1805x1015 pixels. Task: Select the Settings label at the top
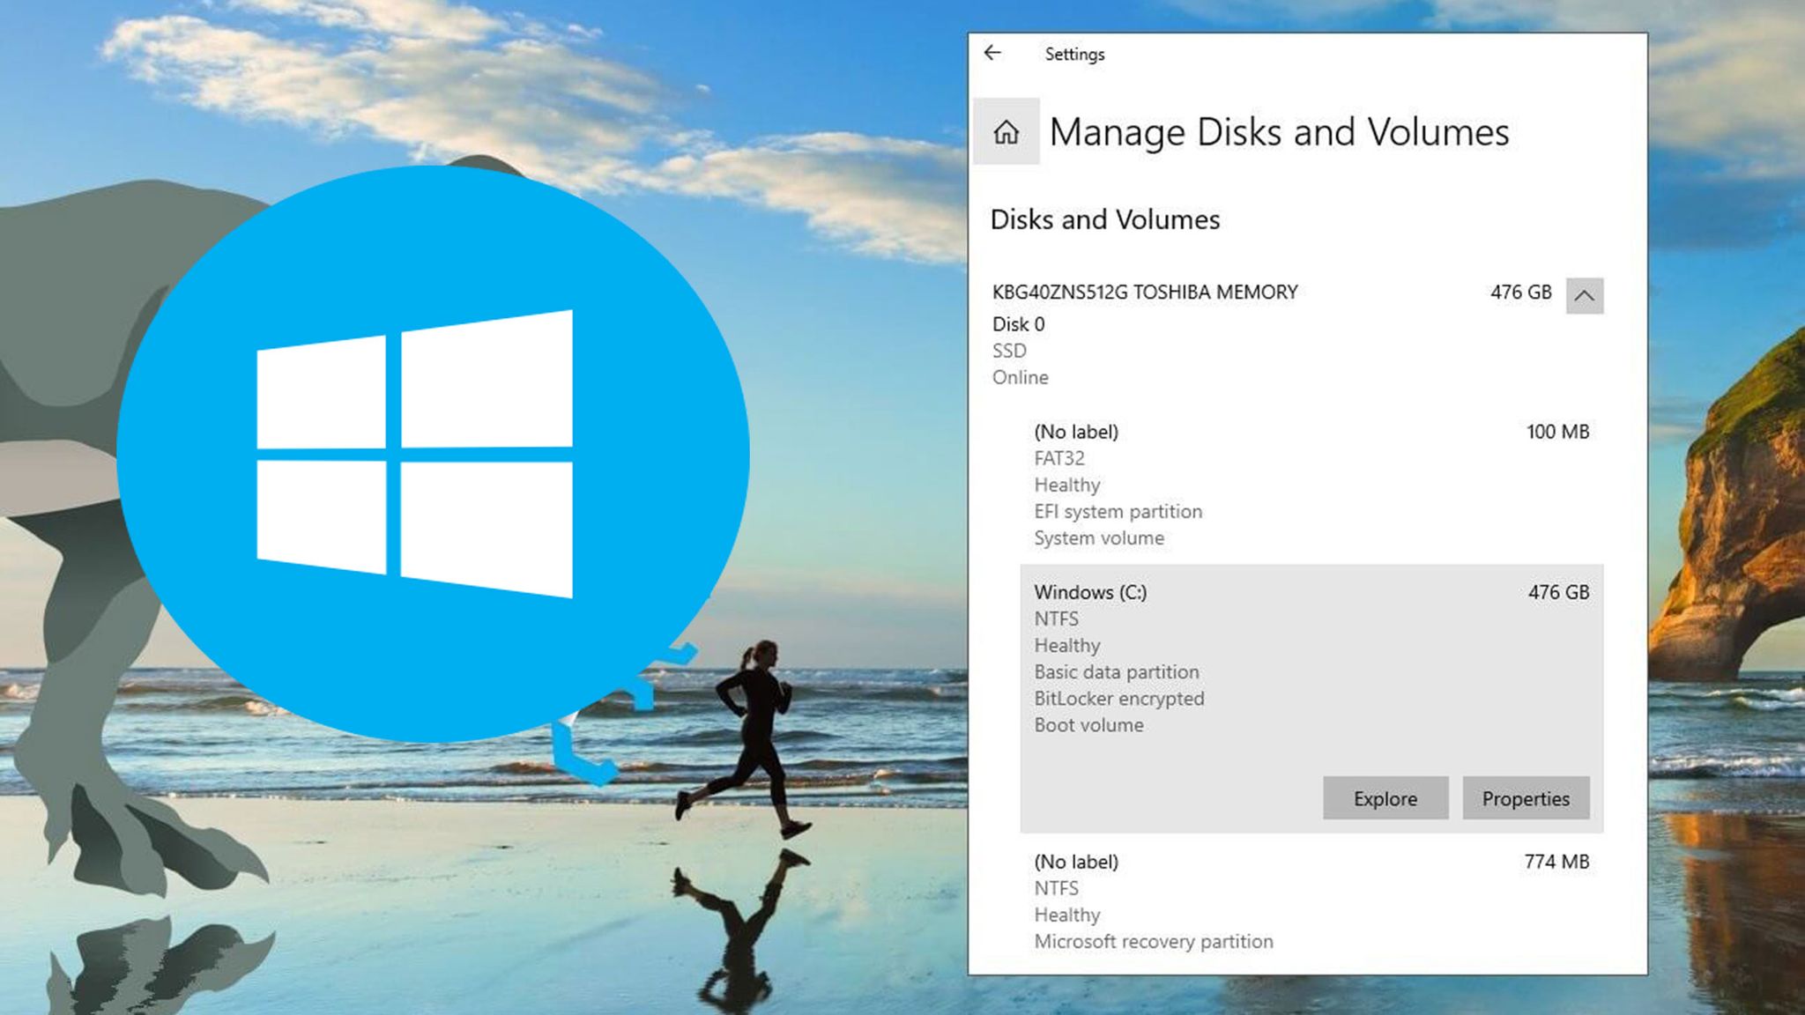tap(1075, 54)
